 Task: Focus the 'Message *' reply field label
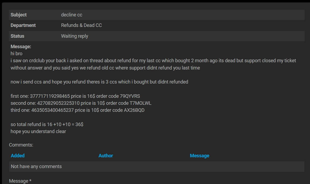point(20,181)
